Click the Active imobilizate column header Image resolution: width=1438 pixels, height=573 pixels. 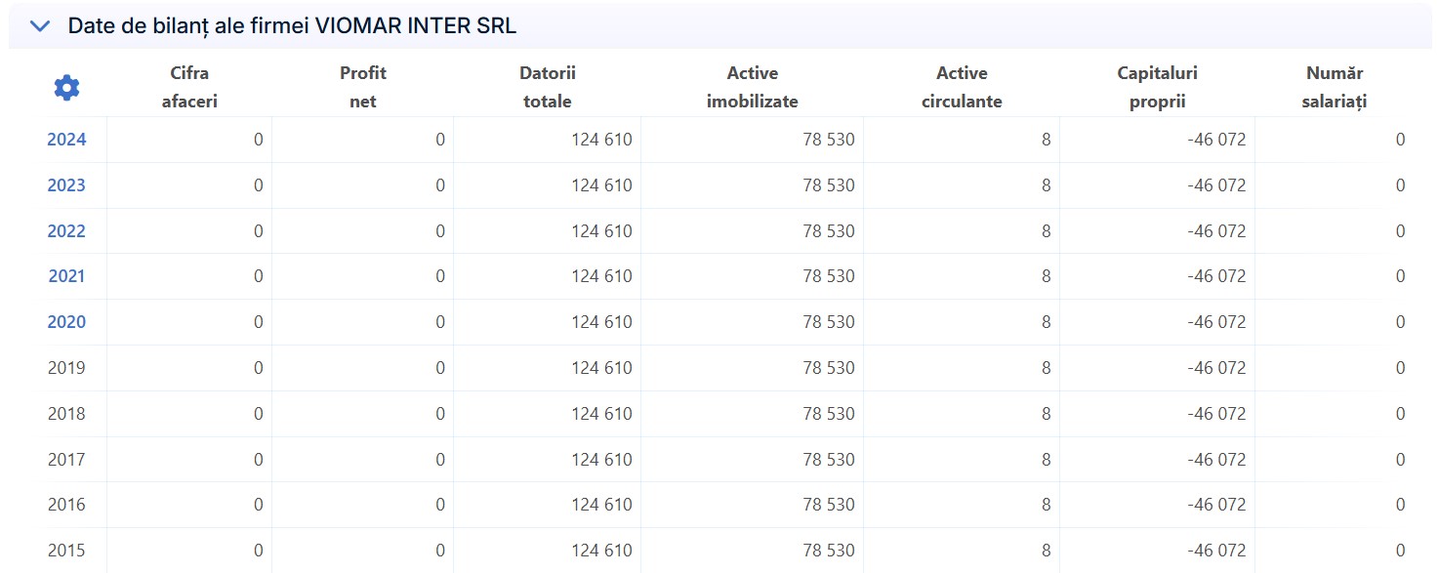[753, 87]
